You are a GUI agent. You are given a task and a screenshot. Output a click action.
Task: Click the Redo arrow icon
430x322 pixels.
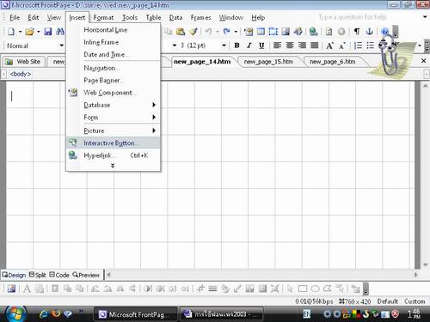coord(227,31)
